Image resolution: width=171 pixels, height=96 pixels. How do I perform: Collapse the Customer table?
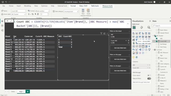(153, 50)
